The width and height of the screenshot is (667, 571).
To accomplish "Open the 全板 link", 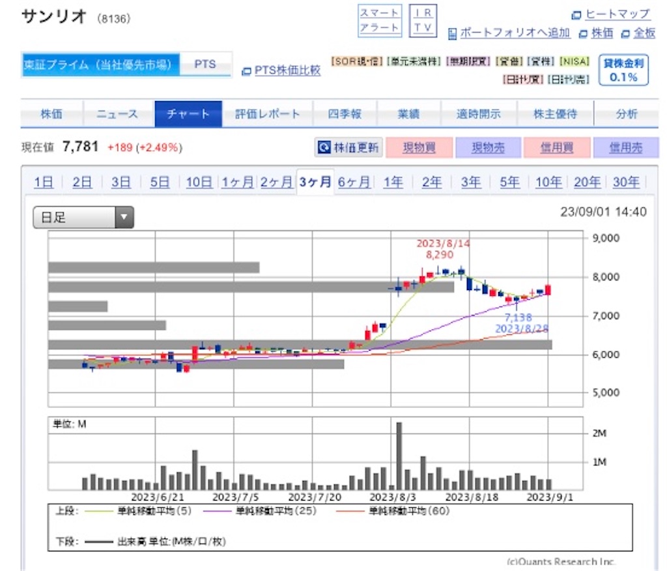I will click(x=644, y=33).
